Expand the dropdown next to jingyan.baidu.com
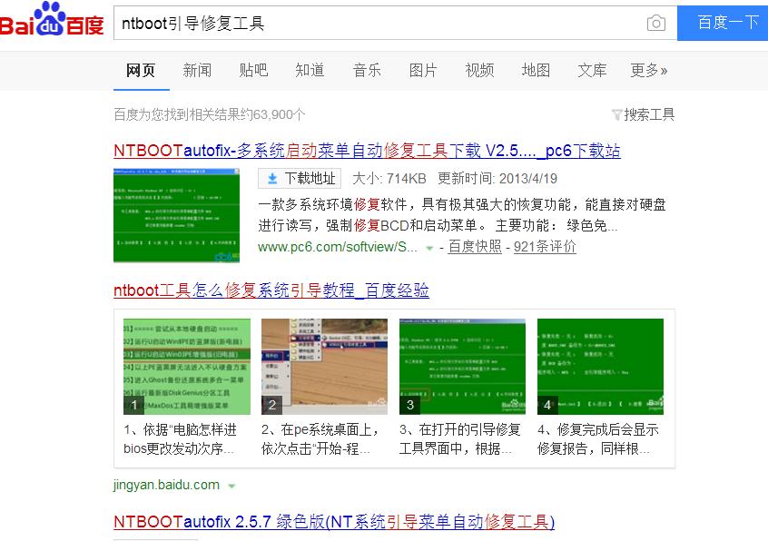Viewport: 768px width, 541px height. point(231,485)
